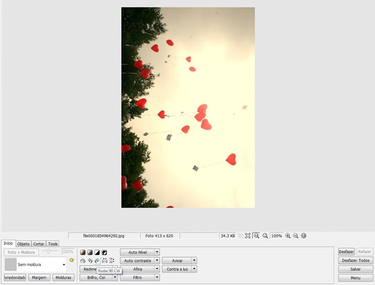Flip the photo vertically

(x=112, y=260)
